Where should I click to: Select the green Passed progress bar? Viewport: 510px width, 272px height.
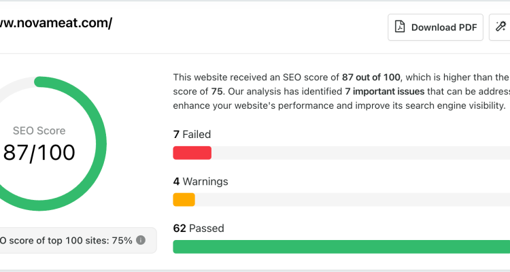[341, 247]
